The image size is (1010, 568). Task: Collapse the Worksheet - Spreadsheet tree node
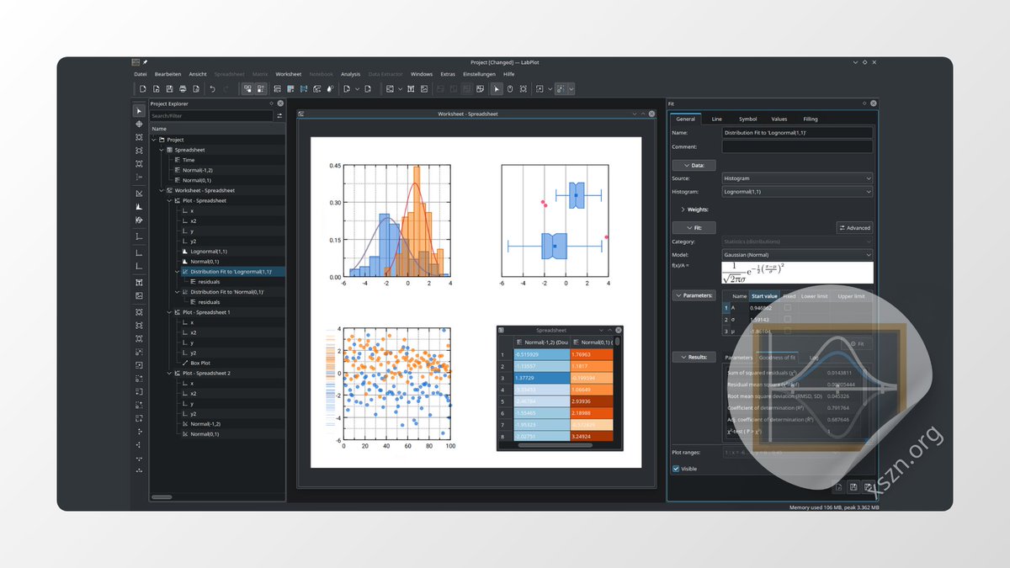(162, 190)
